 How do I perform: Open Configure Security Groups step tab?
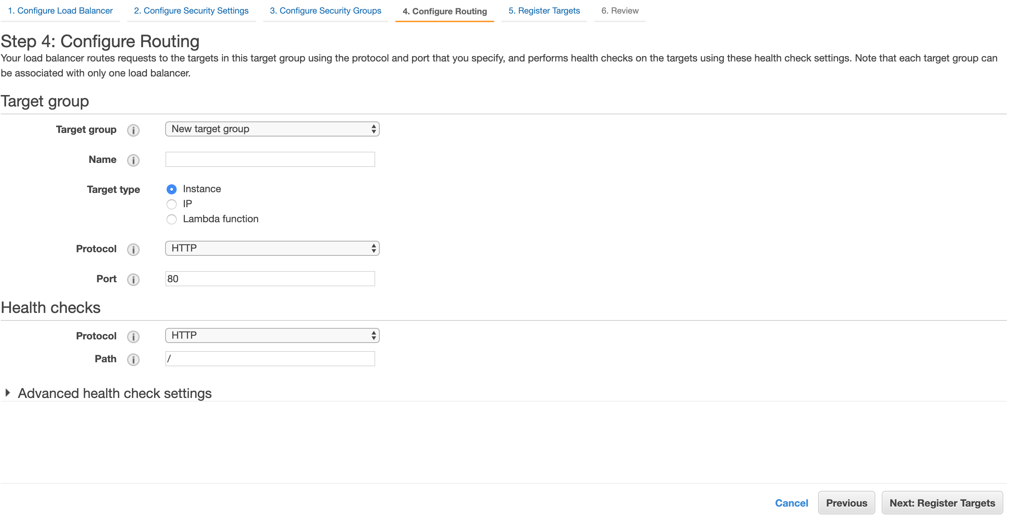(325, 11)
